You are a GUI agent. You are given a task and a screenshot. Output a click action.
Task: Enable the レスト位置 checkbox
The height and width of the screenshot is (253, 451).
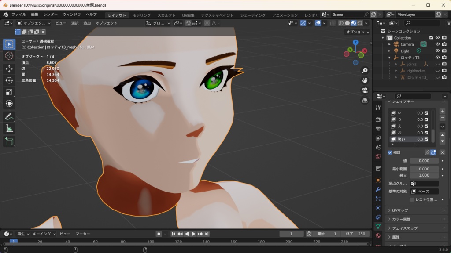pyautogui.click(x=412, y=199)
